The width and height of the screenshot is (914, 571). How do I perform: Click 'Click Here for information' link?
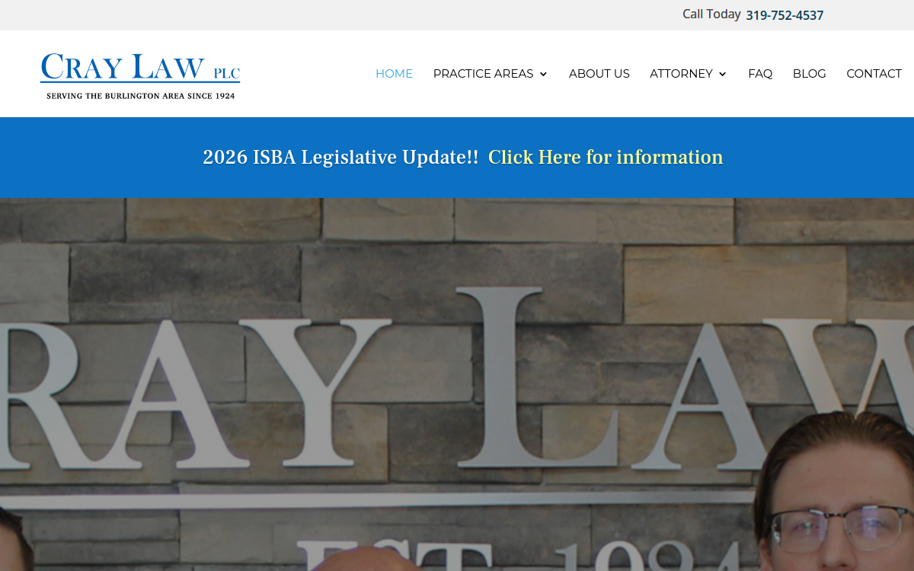click(606, 157)
